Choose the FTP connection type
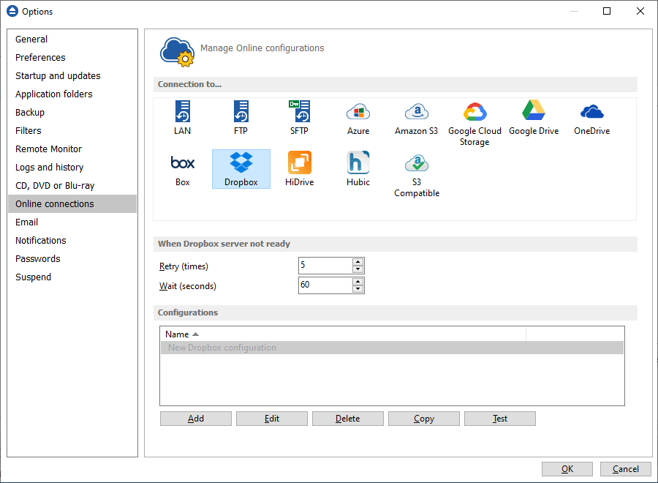658x483 pixels. click(x=241, y=118)
